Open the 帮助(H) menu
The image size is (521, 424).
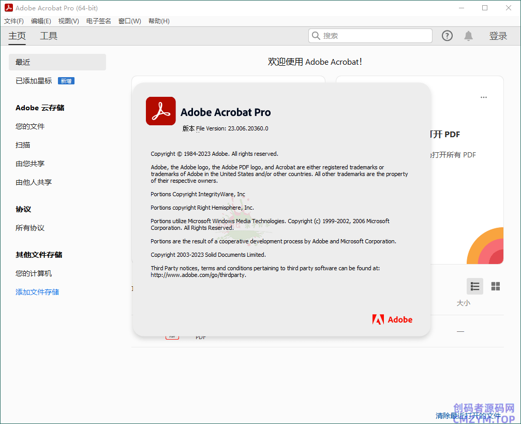[x=159, y=21]
